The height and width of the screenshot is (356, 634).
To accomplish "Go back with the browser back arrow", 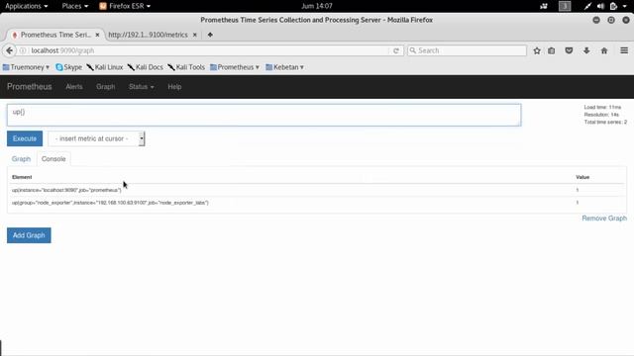I will tap(9, 50).
